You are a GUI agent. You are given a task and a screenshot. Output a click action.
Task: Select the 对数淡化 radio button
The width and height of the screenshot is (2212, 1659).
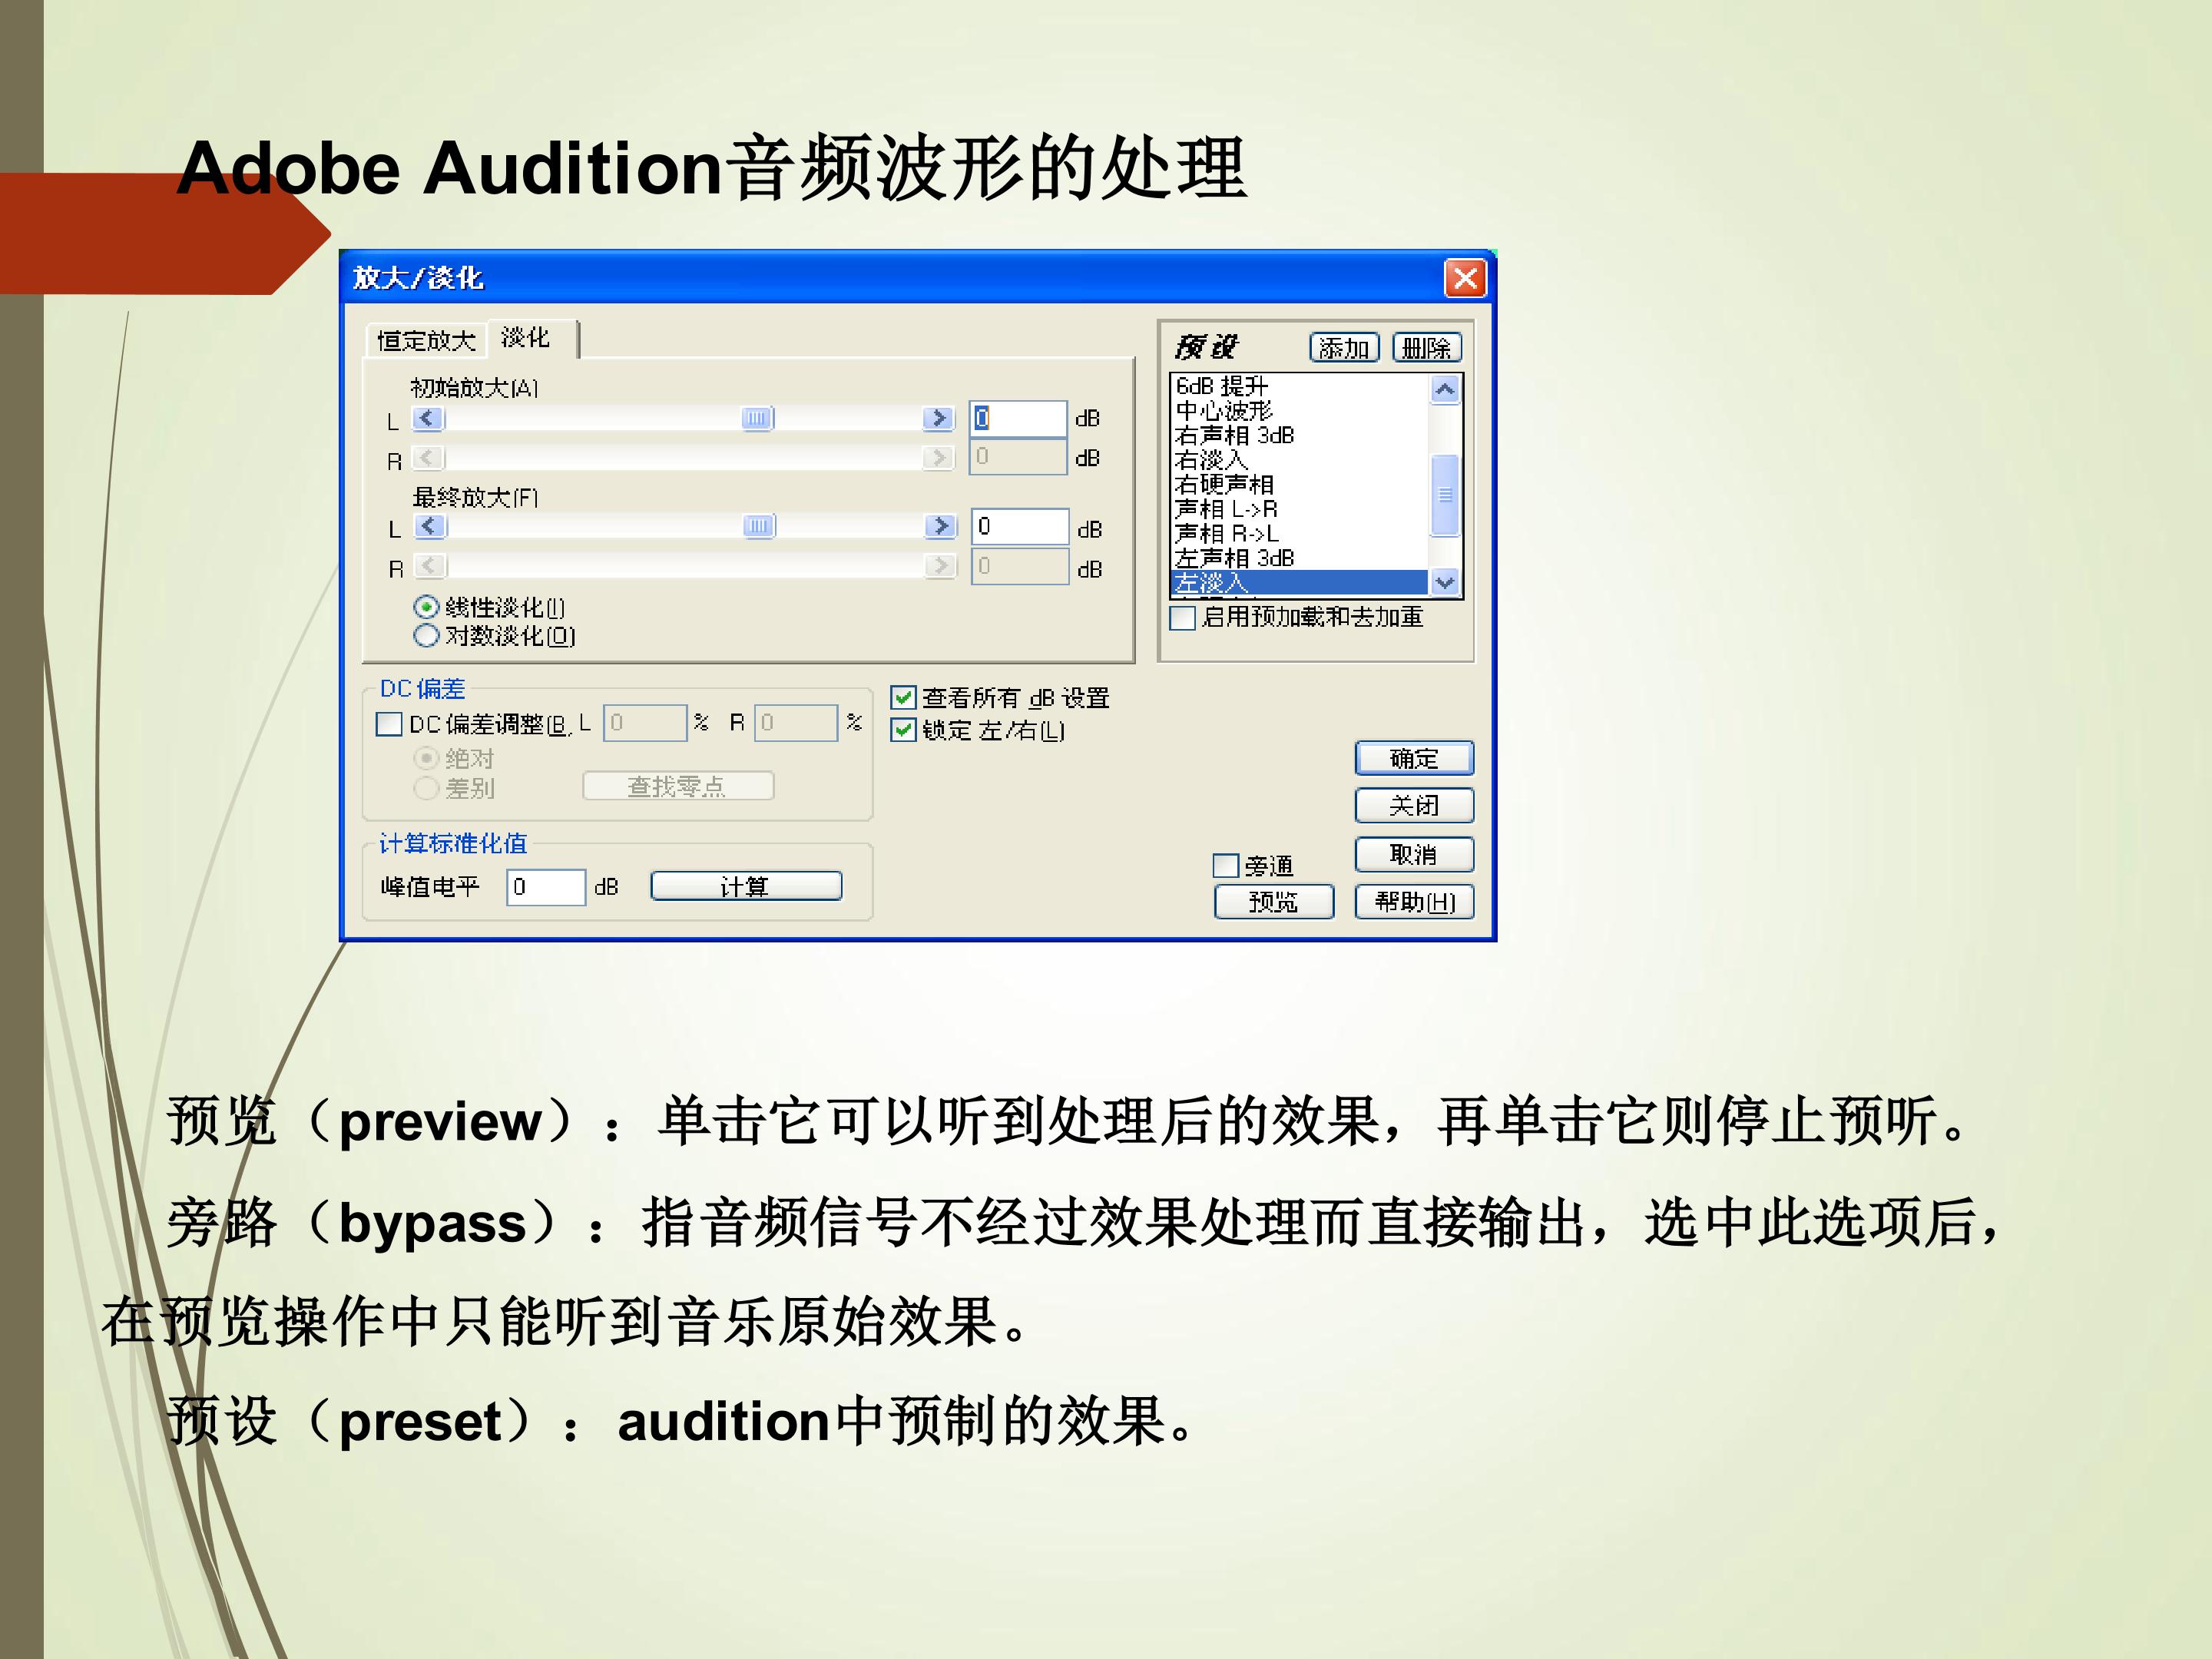pyautogui.click(x=426, y=635)
